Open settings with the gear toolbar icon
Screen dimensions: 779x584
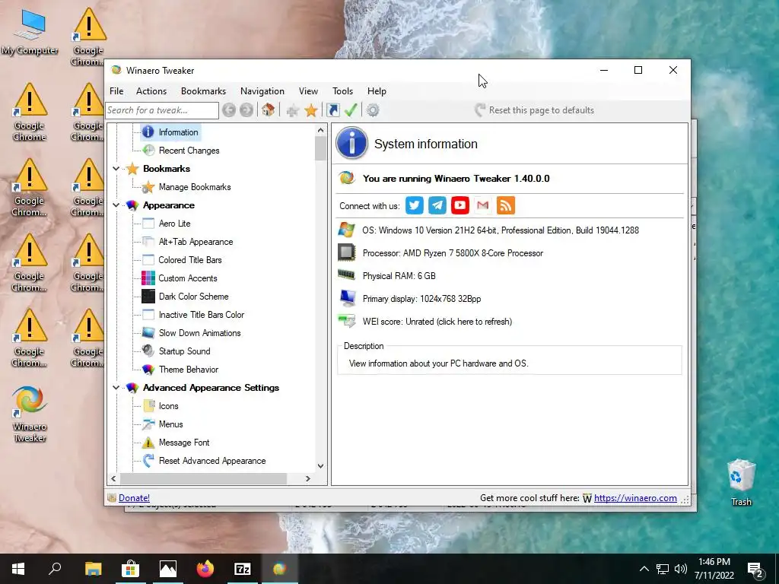(373, 109)
